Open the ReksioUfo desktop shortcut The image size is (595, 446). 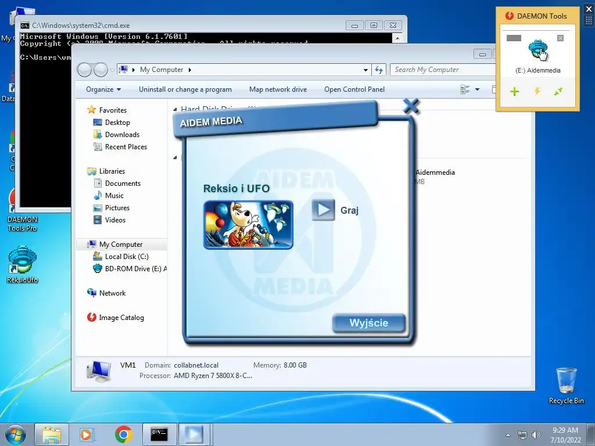pyautogui.click(x=23, y=264)
